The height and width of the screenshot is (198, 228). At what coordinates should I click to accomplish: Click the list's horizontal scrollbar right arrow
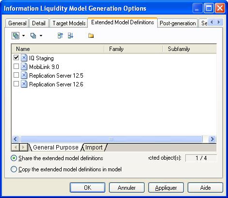[212, 139]
